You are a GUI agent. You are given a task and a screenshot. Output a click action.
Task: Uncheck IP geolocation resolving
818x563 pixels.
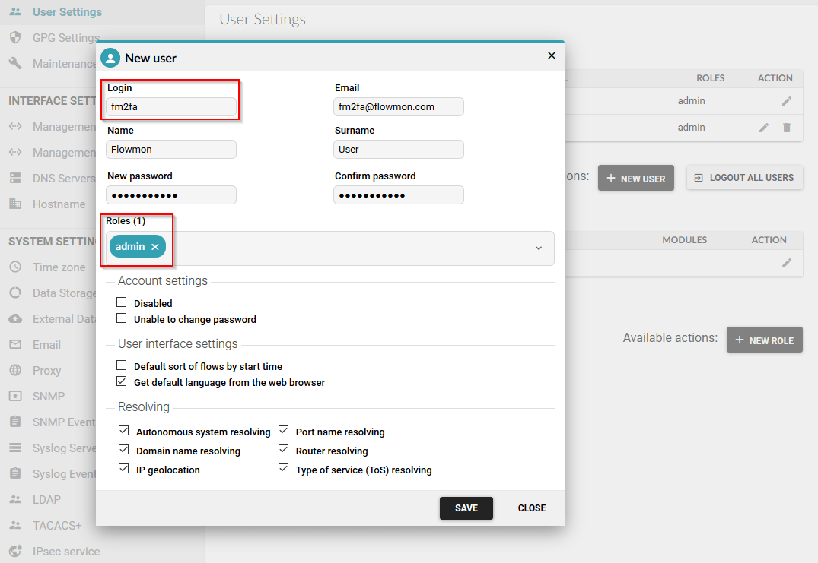coord(123,470)
